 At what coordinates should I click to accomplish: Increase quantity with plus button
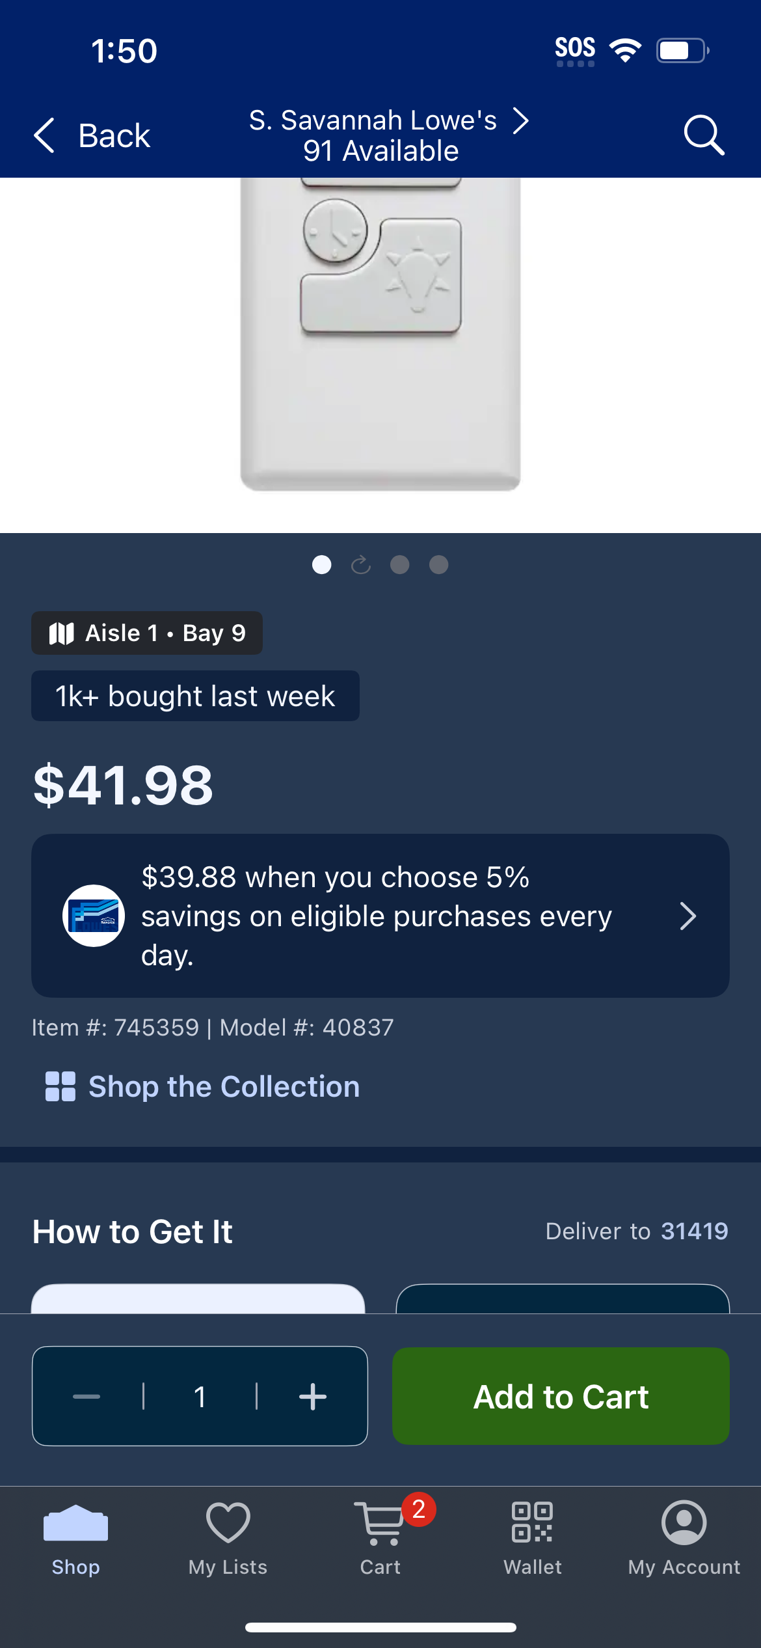click(x=313, y=1396)
